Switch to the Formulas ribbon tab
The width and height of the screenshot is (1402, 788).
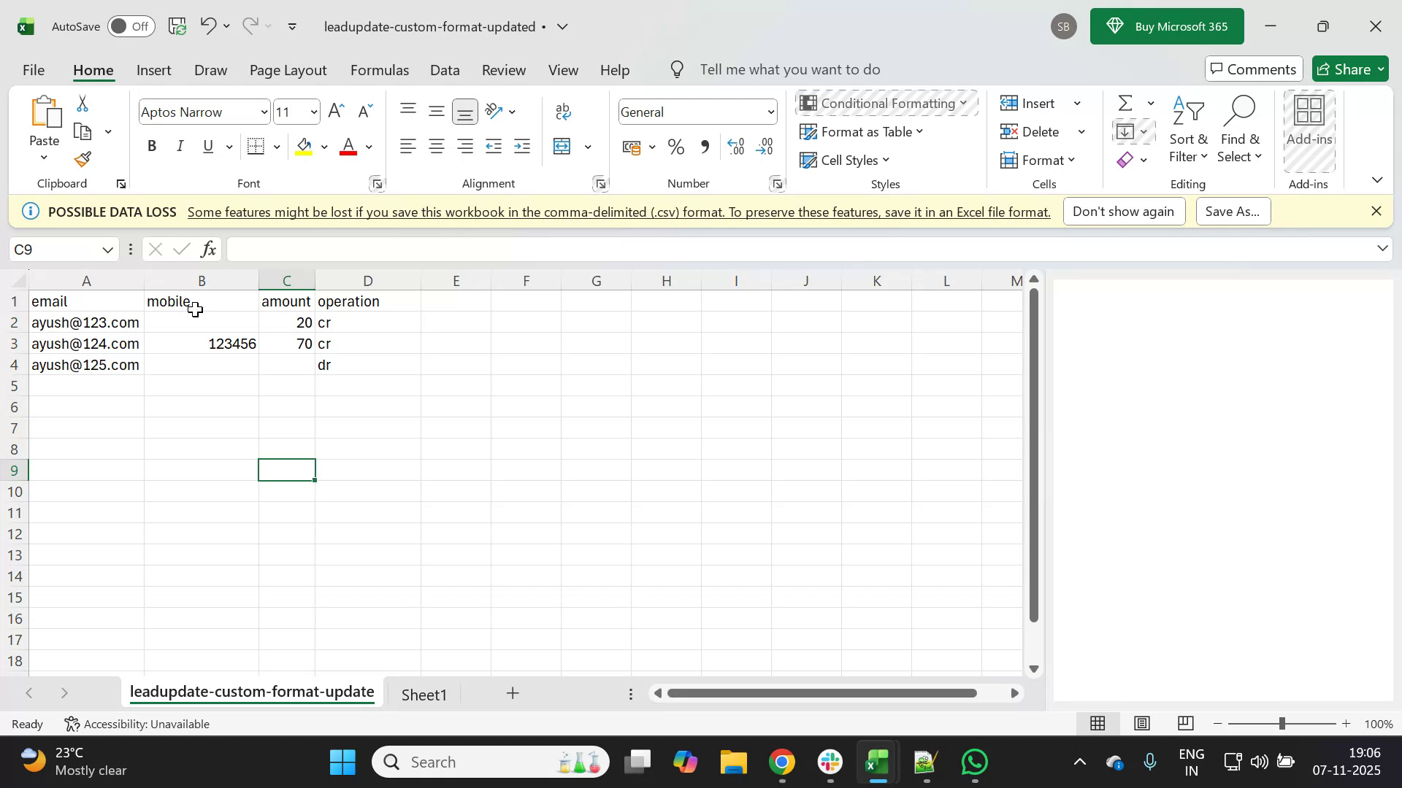point(379,69)
